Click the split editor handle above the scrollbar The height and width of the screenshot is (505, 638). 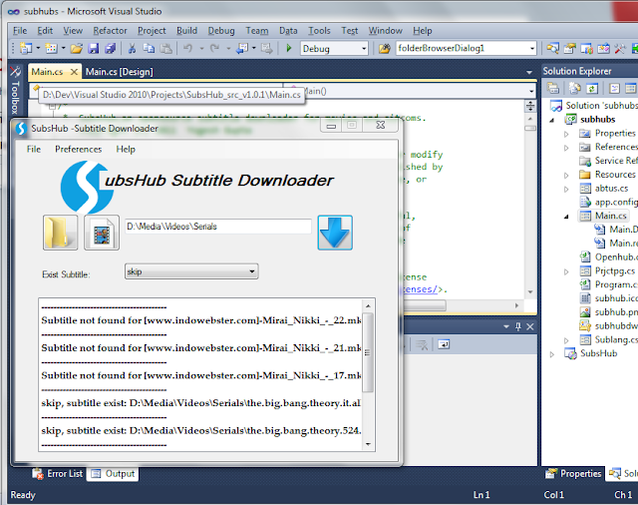(530, 107)
